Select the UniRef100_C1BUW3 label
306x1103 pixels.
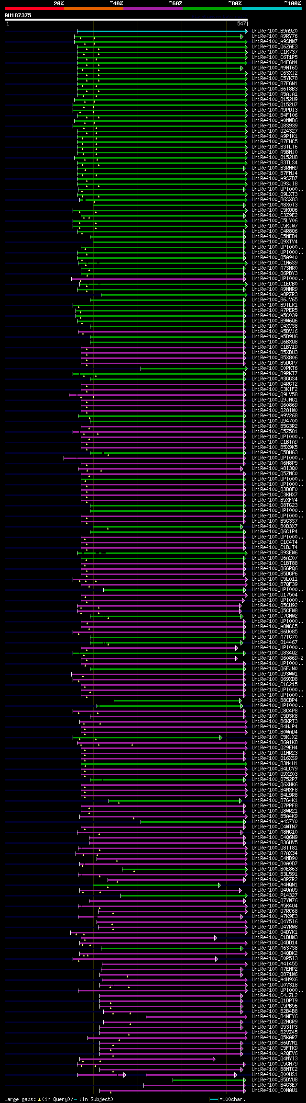[x=274, y=938]
